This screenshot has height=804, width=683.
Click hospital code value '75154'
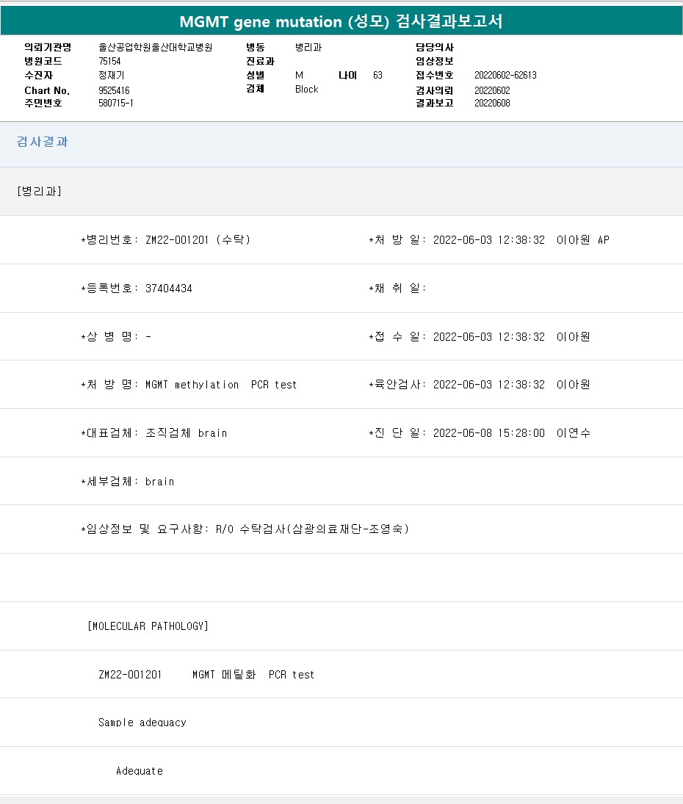(x=109, y=61)
